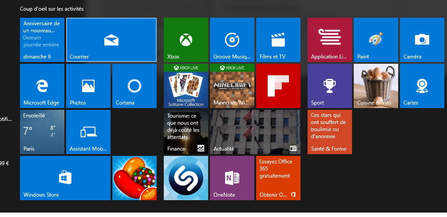The image size is (447, 217).
Task: Open the Groove Musique tile
Action: click(232, 40)
